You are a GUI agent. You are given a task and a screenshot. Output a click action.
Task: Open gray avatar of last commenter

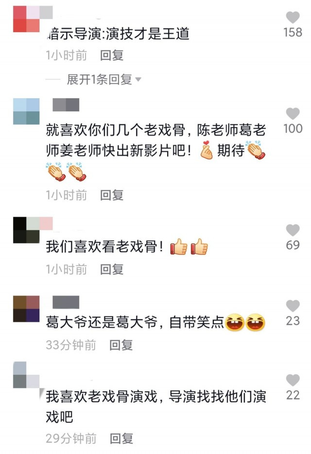click(26, 375)
